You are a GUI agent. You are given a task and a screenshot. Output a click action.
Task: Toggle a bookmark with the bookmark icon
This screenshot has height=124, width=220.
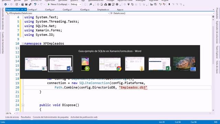[x=169, y=4]
